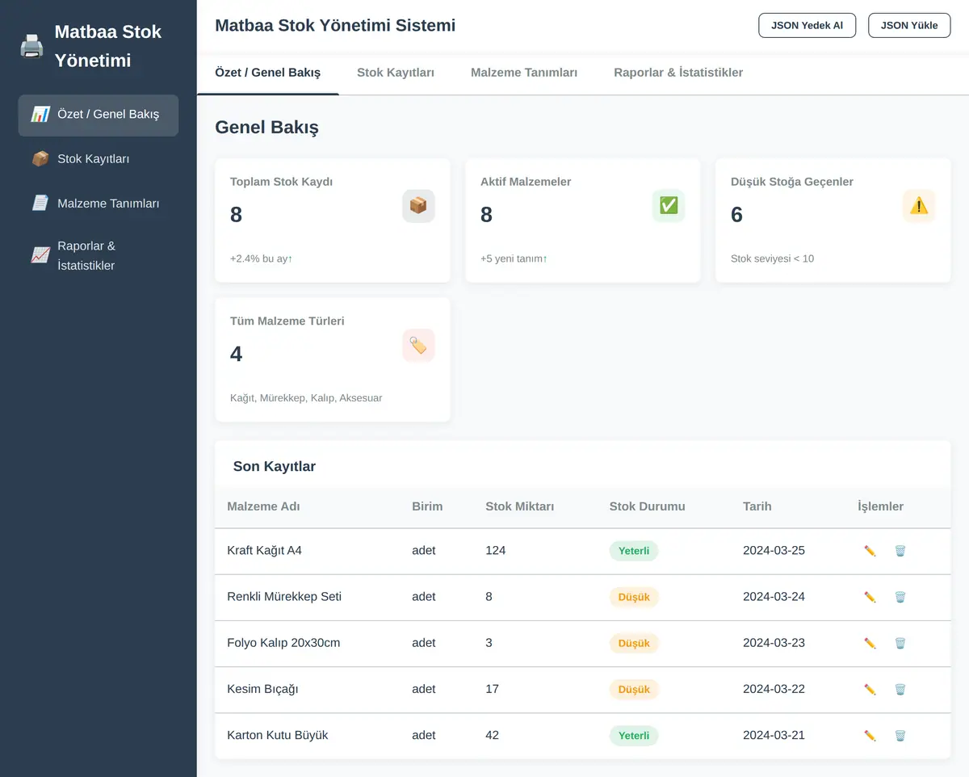
Task: Click the Stok seviyesi < 10 text
Action: coord(772,259)
